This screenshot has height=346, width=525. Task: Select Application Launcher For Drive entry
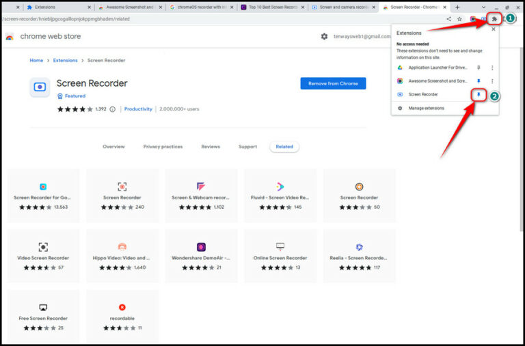437,68
